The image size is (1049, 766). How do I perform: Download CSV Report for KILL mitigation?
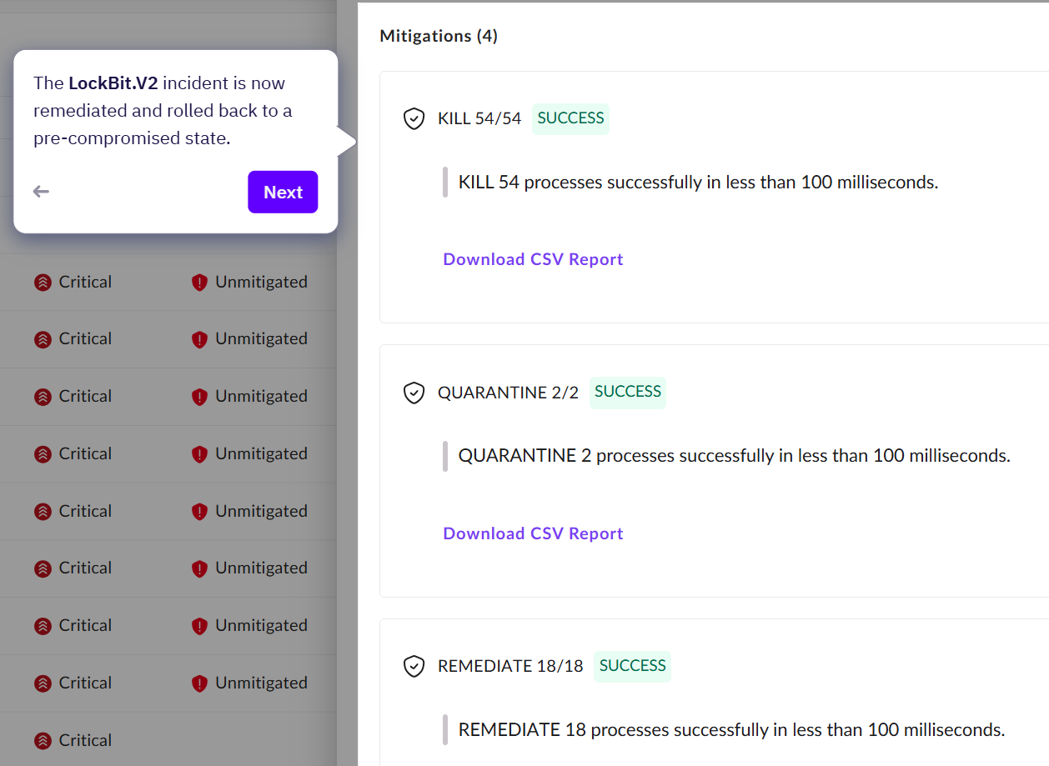click(x=533, y=259)
